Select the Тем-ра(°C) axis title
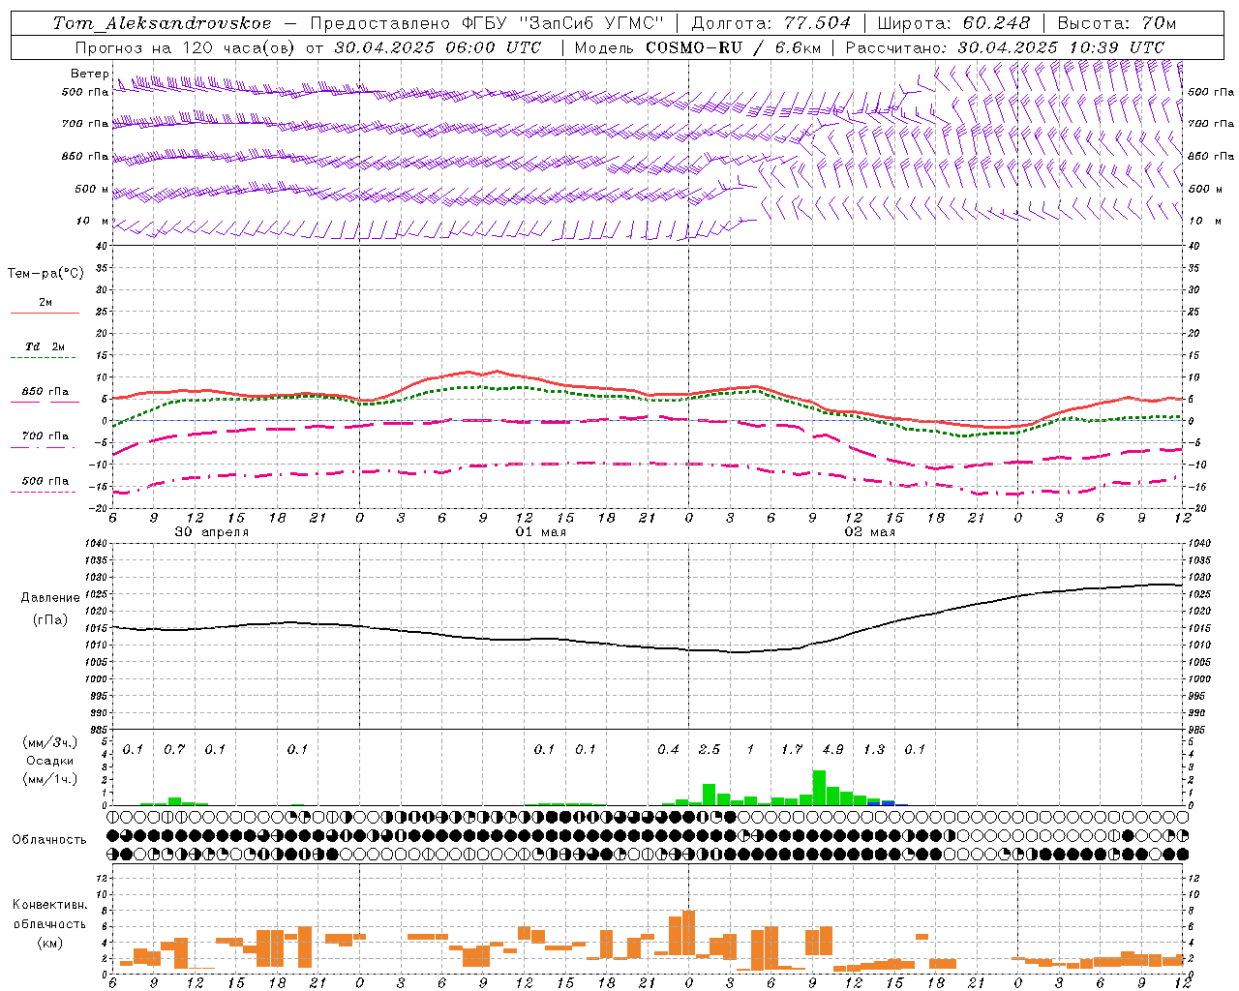 click(45, 274)
